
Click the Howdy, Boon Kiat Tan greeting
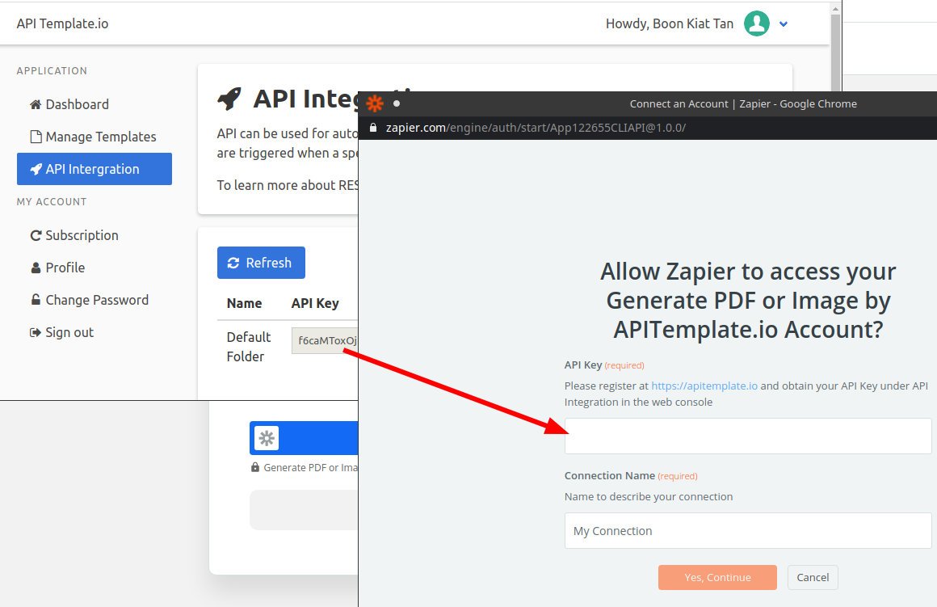click(670, 24)
